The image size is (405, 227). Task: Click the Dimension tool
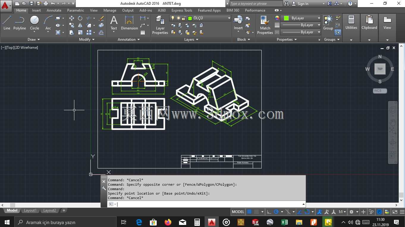129,23
